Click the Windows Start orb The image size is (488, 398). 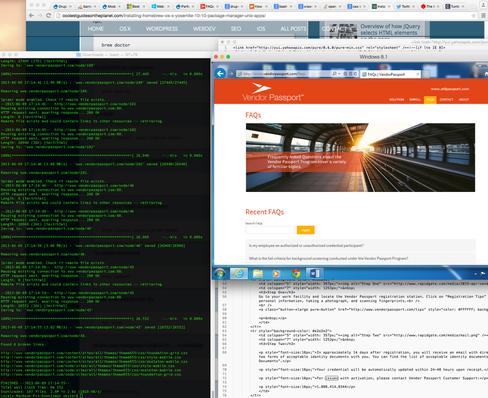pyautogui.click(x=220, y=274)
